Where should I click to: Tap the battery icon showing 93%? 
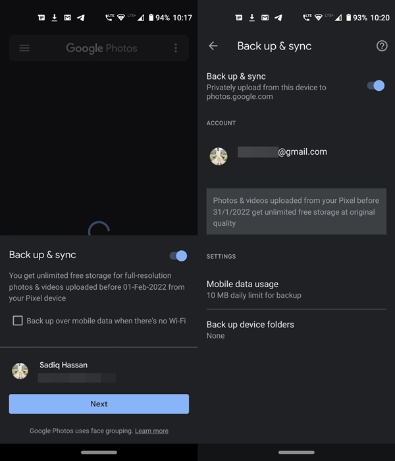pos(346,18)
